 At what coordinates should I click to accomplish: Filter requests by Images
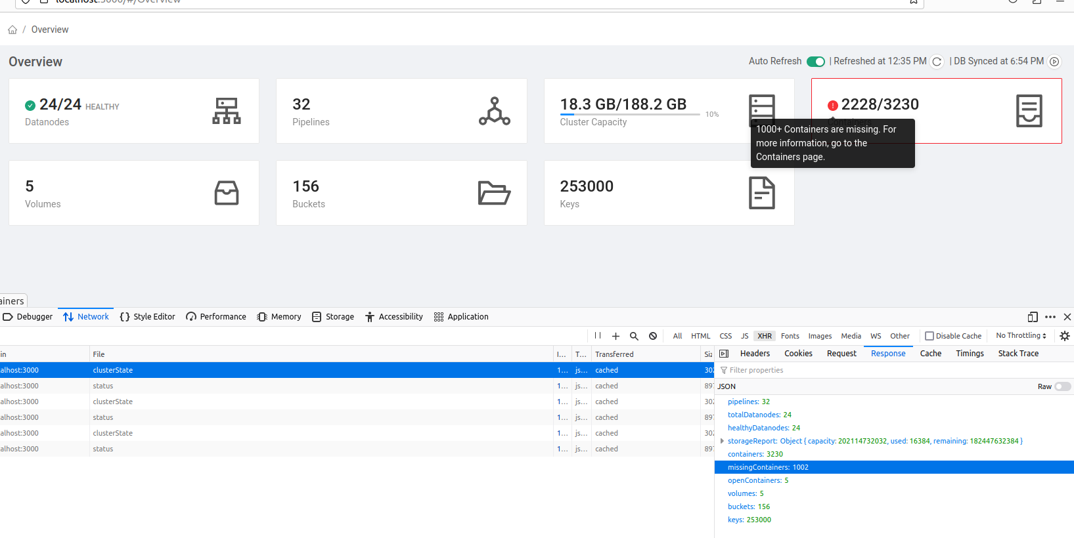point(820,336)
